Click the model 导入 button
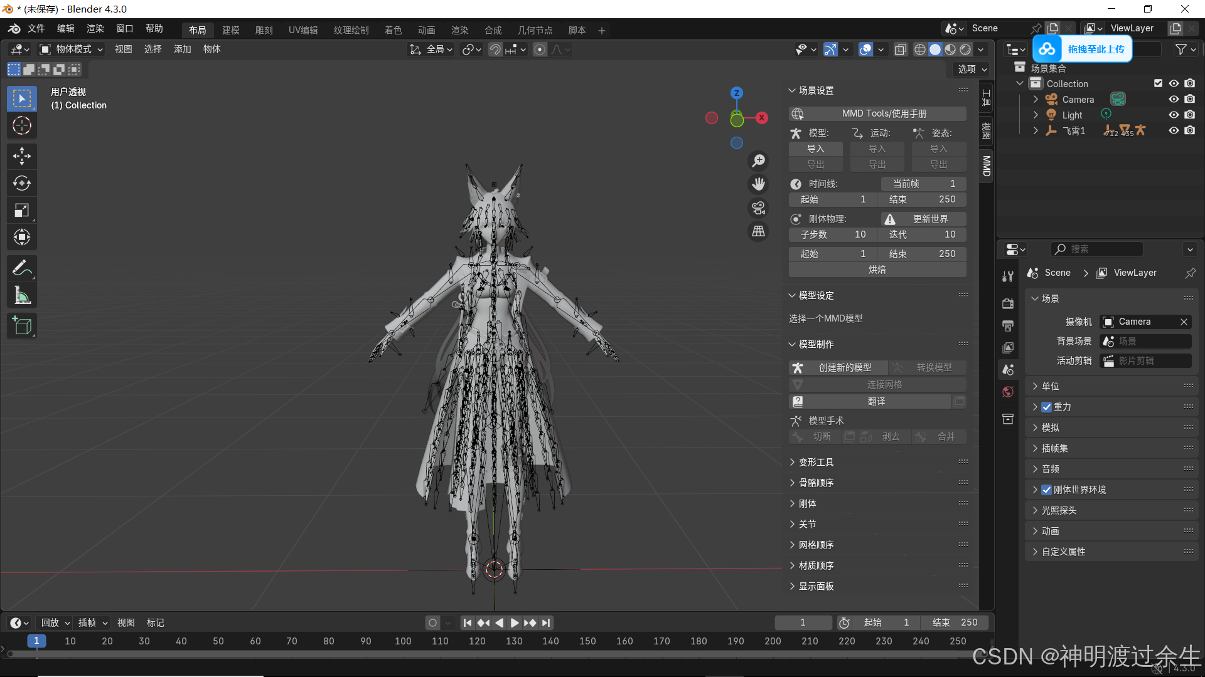 [x=815, y=149]
